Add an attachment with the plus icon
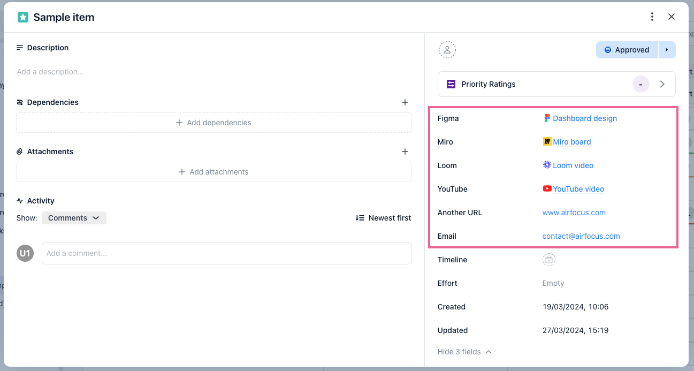Viewport: 694px width, 371px height. click(x=405, y=152)
